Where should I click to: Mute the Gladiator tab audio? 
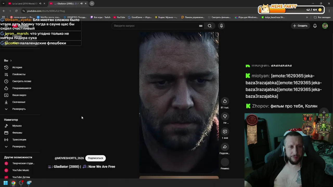point(81,3)
